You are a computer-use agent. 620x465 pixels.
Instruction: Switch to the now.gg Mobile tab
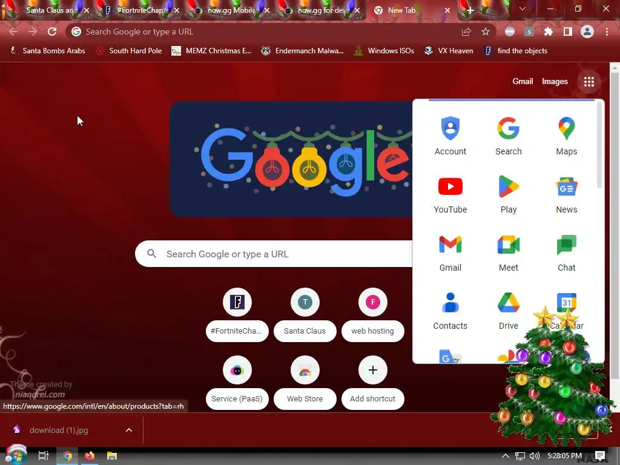[229, 10]
